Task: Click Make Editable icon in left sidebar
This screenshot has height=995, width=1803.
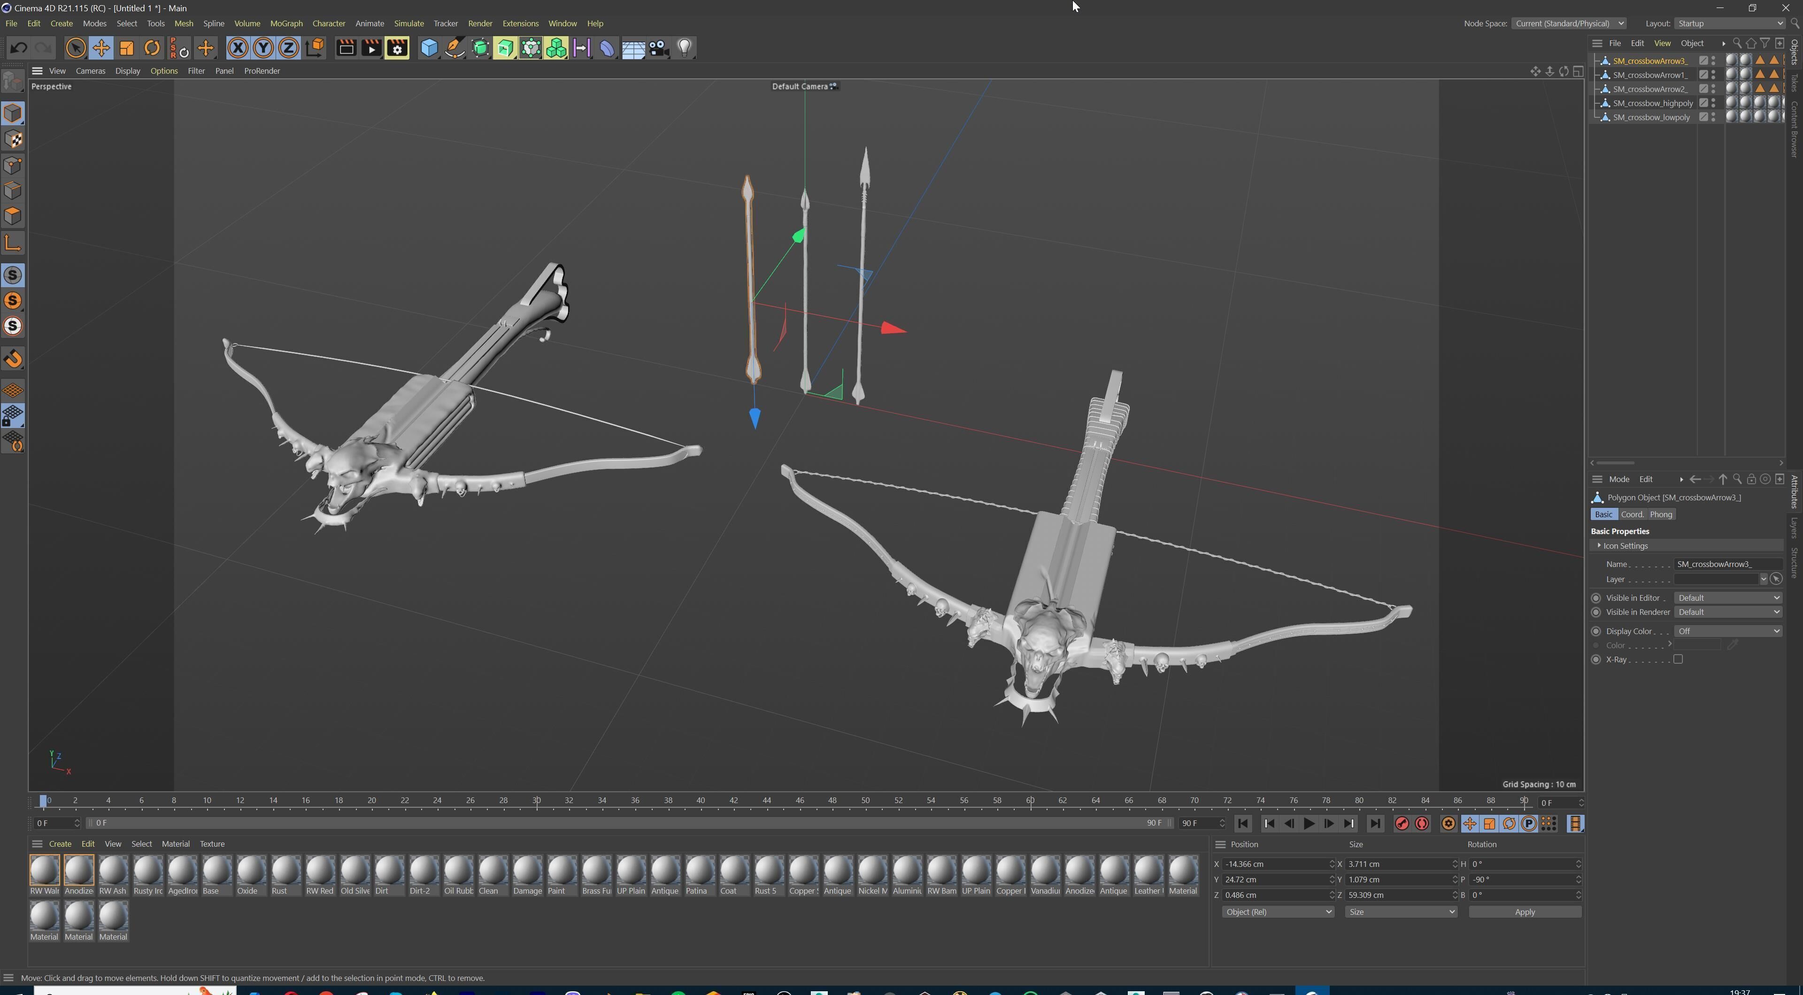Action: click(x=13, y=82)
